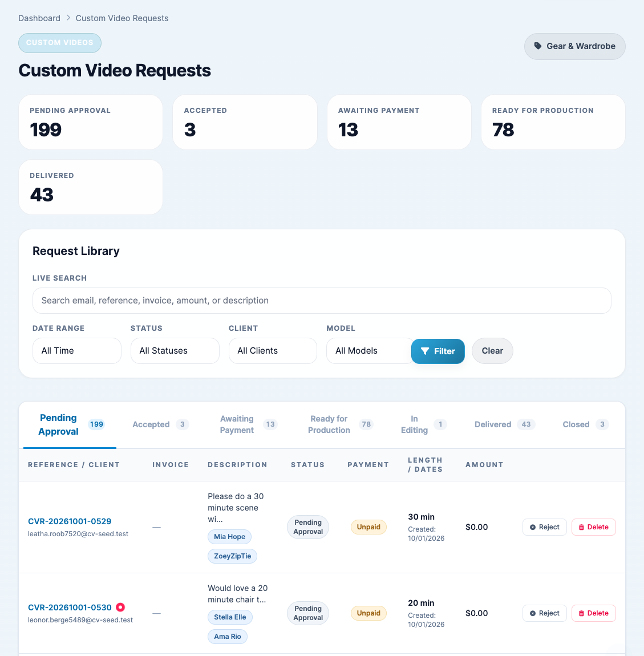Viewport: 644px width, 656px height.
Task: Click the 78 count badge on Ready for Production
Action: click(366, 424)
